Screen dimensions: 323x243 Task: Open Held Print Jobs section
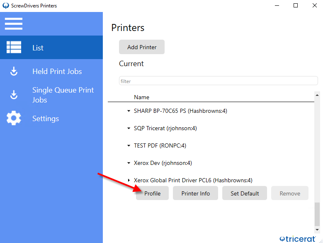tap(51, 71)
